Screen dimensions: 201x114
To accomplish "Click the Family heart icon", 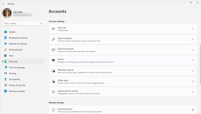I will point(53,60).
